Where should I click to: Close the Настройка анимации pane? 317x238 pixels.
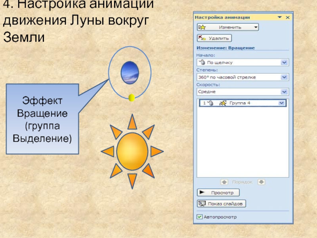[288, 17]
